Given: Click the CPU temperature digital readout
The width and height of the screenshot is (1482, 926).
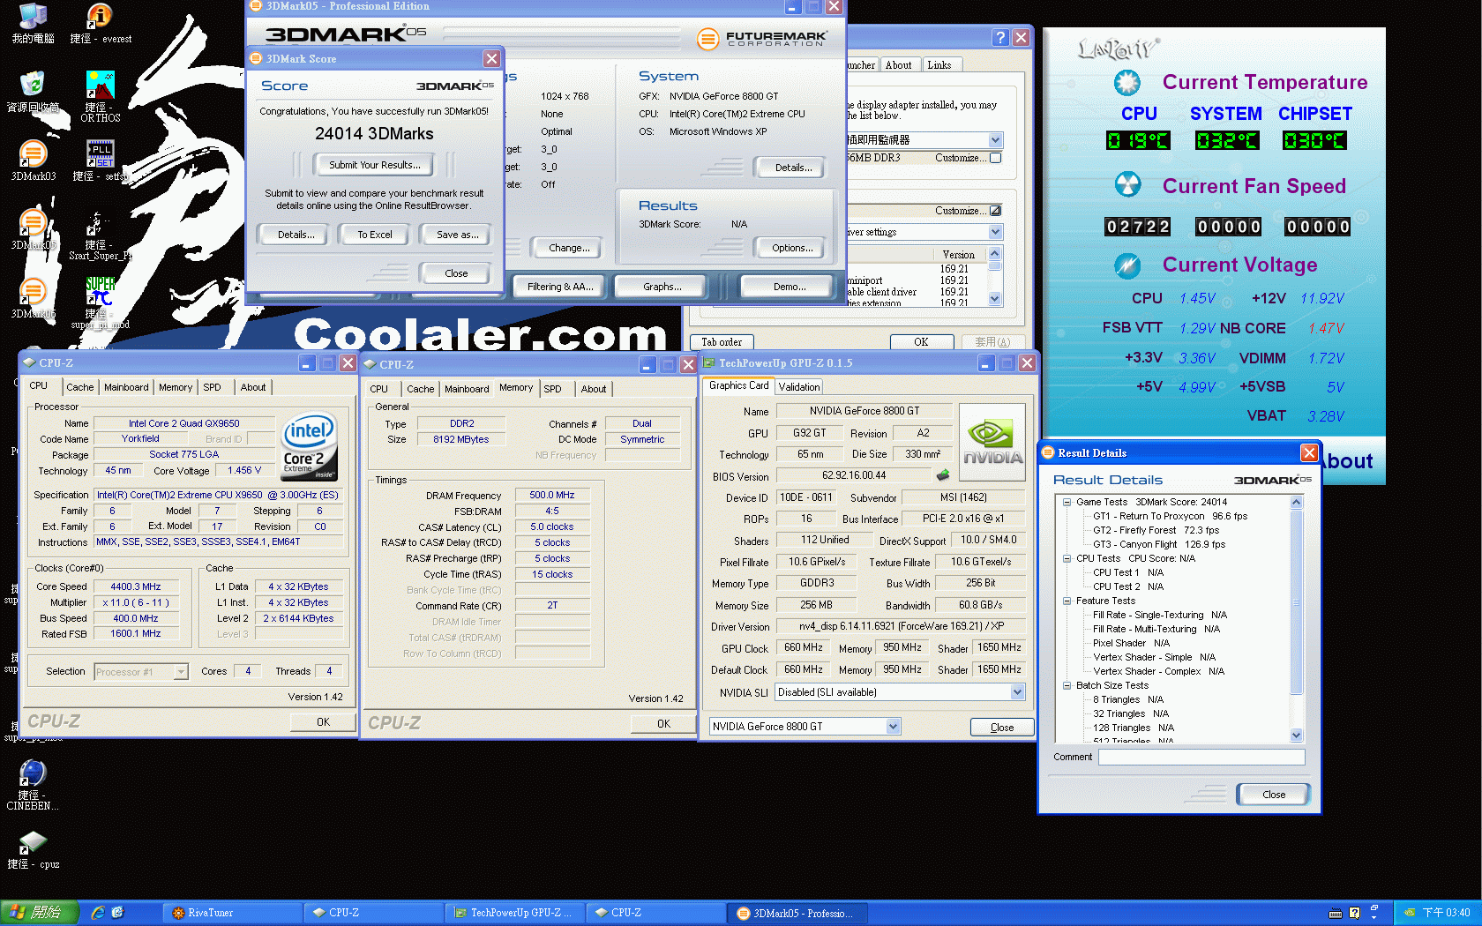Looking at the screenshot, I should (1138, 140).
